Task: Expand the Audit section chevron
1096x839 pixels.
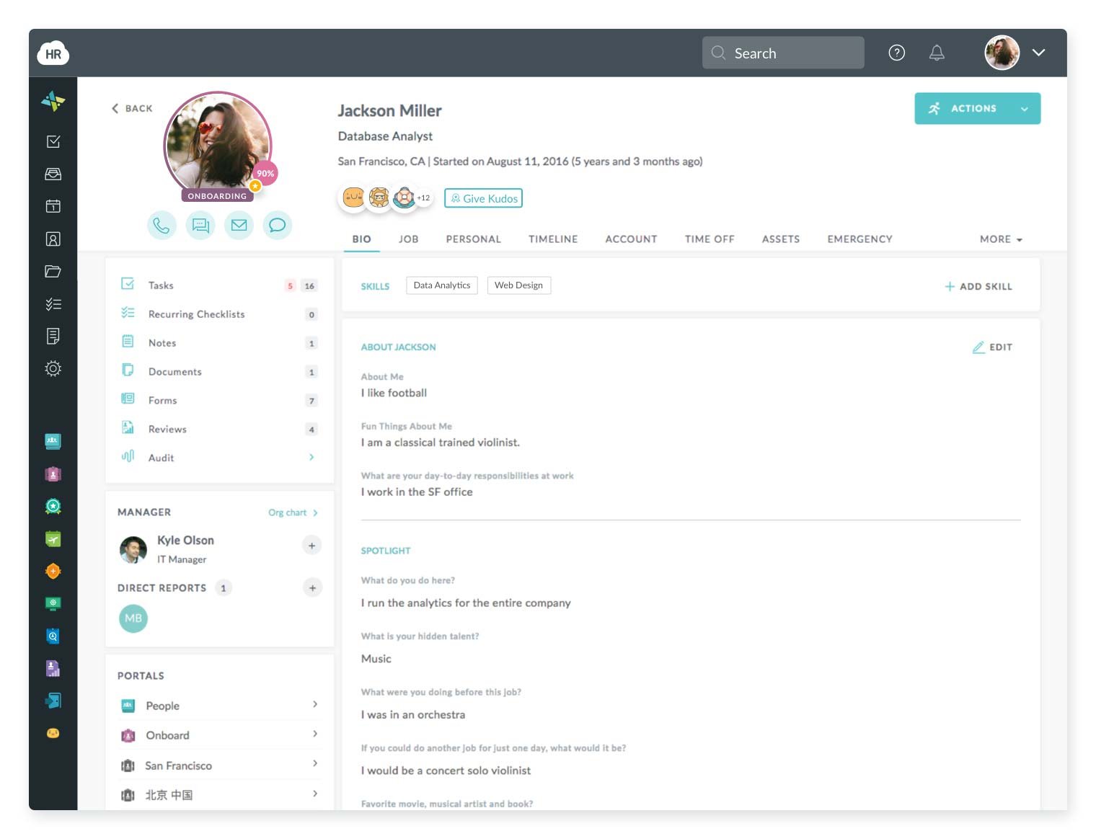Action: pyautogui.click(x=311, y=457)
